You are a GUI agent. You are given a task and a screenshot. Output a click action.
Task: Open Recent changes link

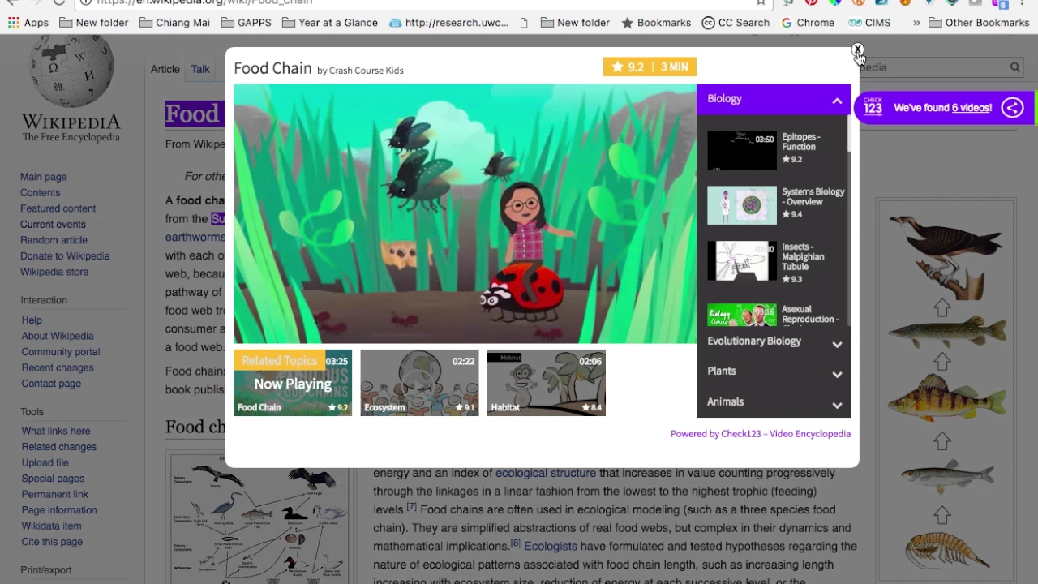click(58, 367)
